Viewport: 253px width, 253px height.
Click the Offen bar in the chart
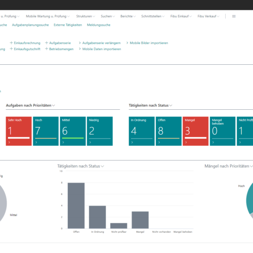[76, 205]
